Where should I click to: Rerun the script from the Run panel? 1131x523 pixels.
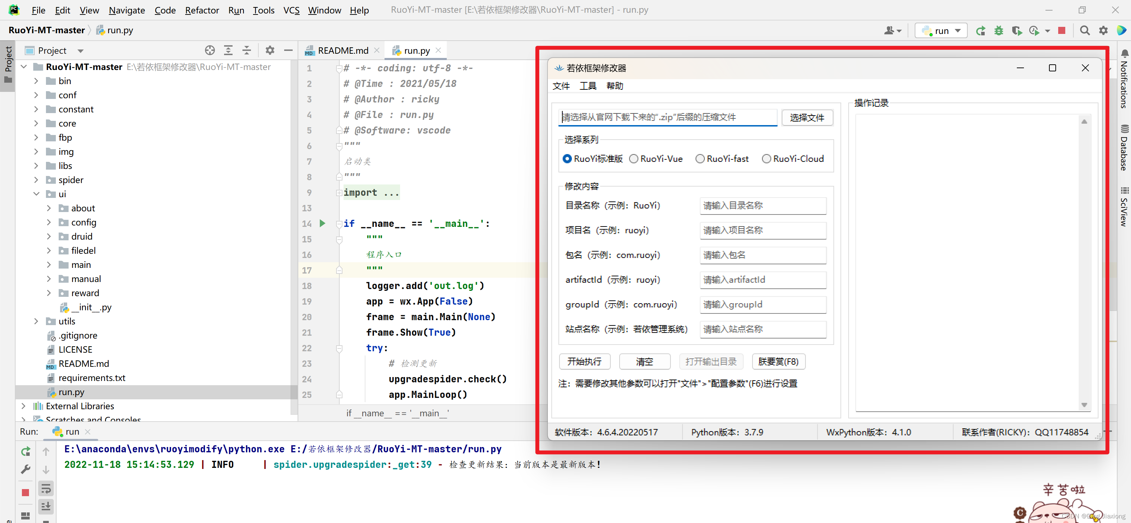tap(25, 451)
